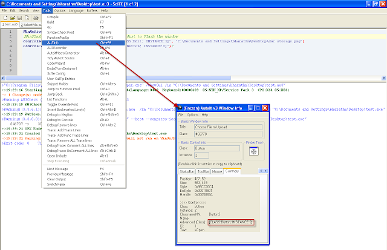
Task: Click the Print toolbar icon
Action: coord(36,18)
